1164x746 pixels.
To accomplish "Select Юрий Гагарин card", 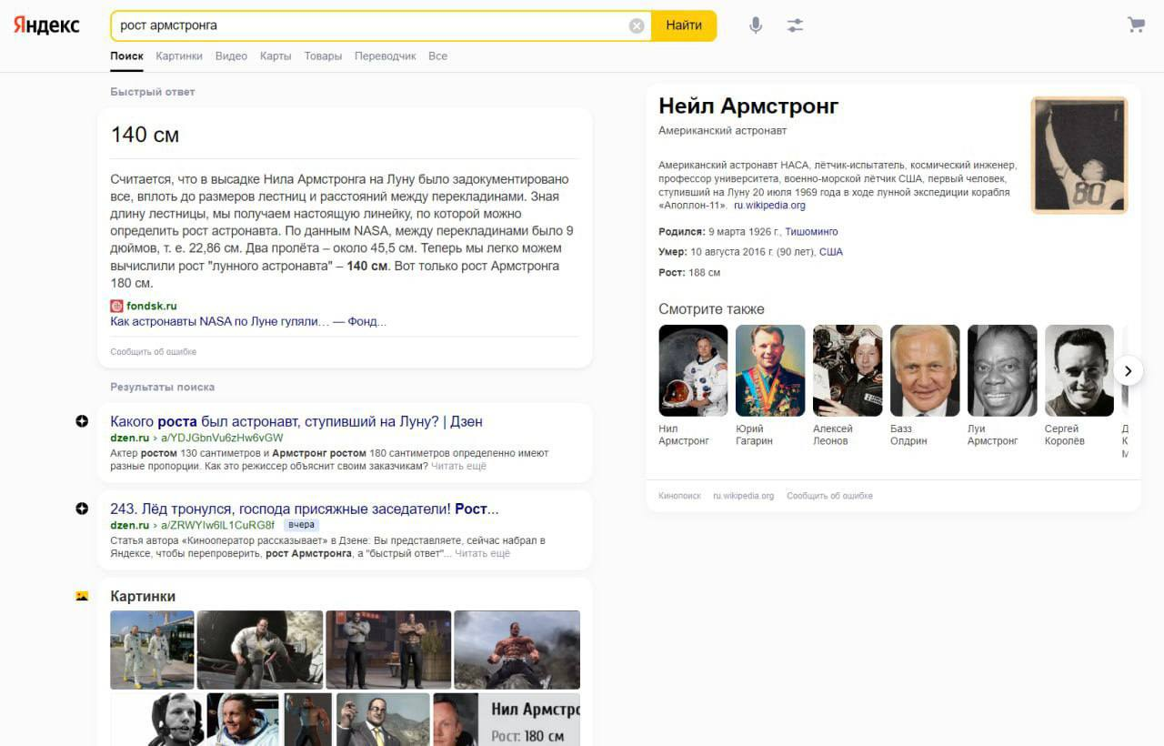I will point(770,385).
